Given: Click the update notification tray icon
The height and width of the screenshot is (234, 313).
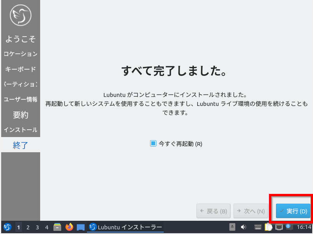Looking at the screenshot, I should 289,227.
